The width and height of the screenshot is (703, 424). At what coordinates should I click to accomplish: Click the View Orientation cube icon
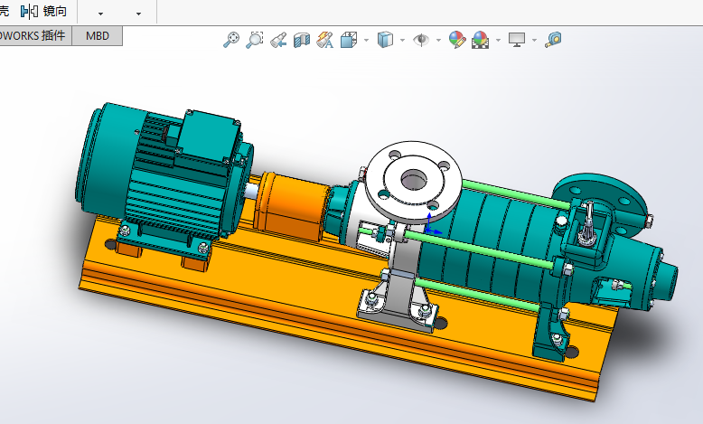click(x=349, y=40)
